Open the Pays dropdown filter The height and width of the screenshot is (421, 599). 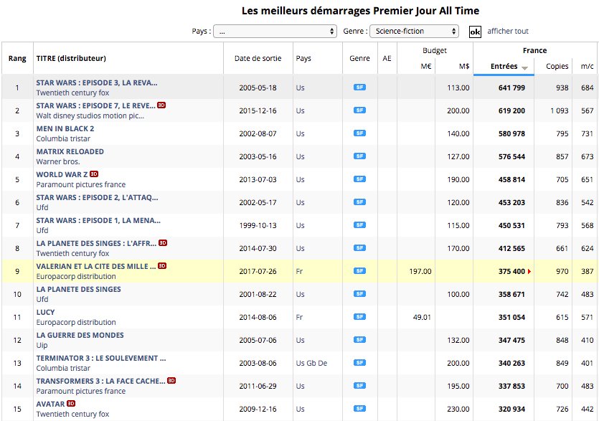click(x=275, y=32)
